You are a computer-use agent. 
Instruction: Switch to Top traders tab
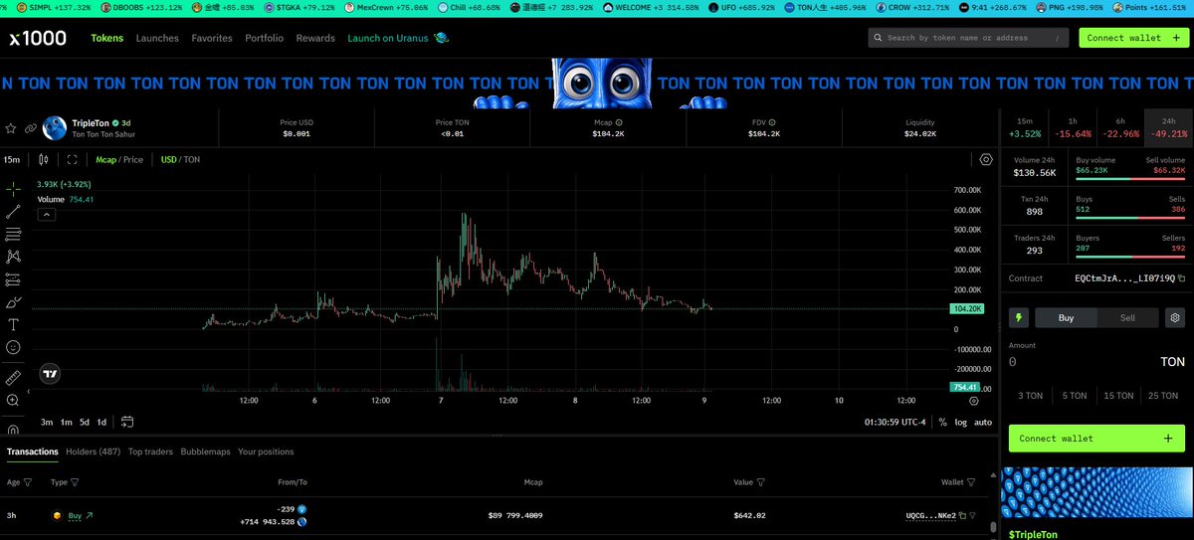pyautogui.click(x=150, y=451)
